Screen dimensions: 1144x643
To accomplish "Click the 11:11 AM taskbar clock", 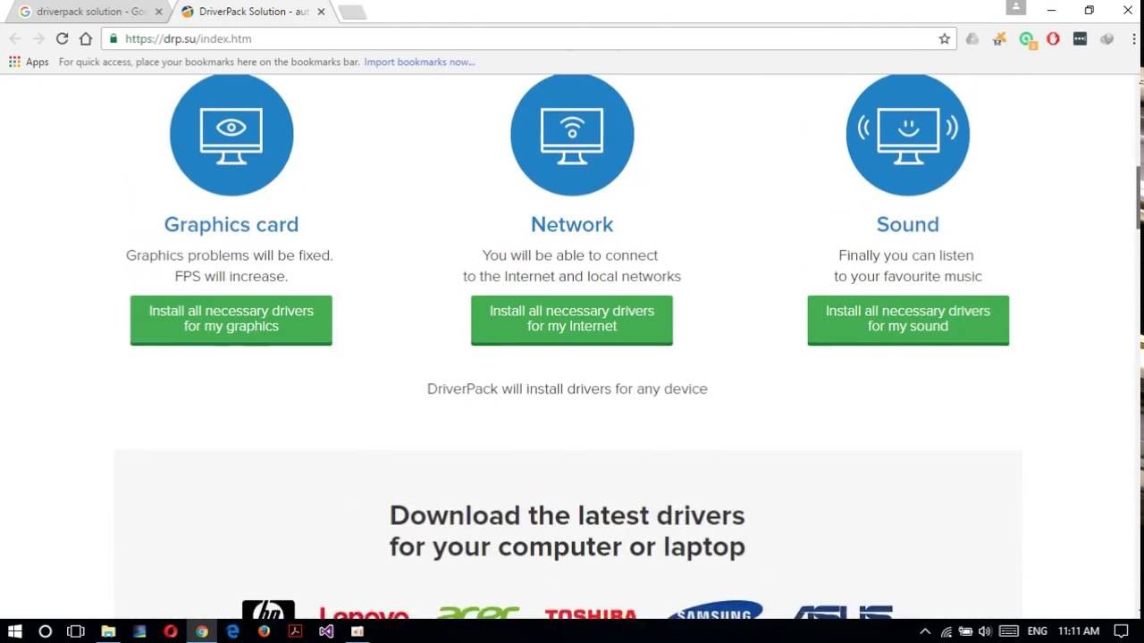I will click(x=1078, y=631).
